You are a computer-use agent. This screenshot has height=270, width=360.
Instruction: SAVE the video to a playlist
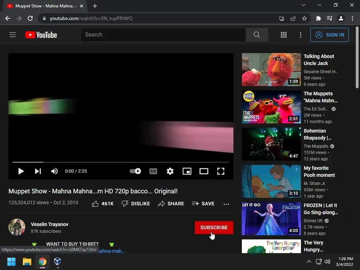[203, 204]
